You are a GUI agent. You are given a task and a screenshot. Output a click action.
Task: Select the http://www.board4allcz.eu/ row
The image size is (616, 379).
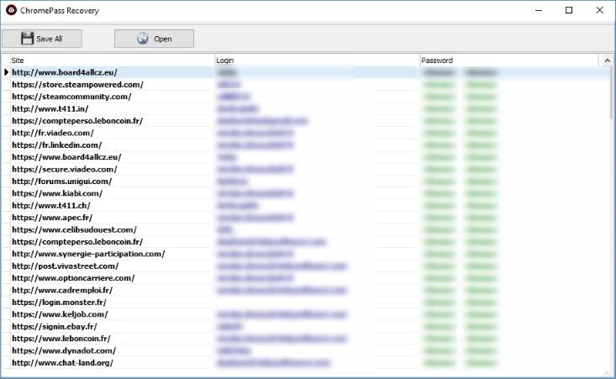307,72
